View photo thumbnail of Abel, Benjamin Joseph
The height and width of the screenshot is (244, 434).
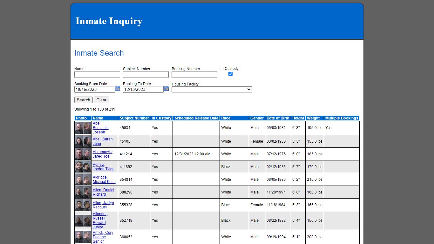click(x=83, y=128)
